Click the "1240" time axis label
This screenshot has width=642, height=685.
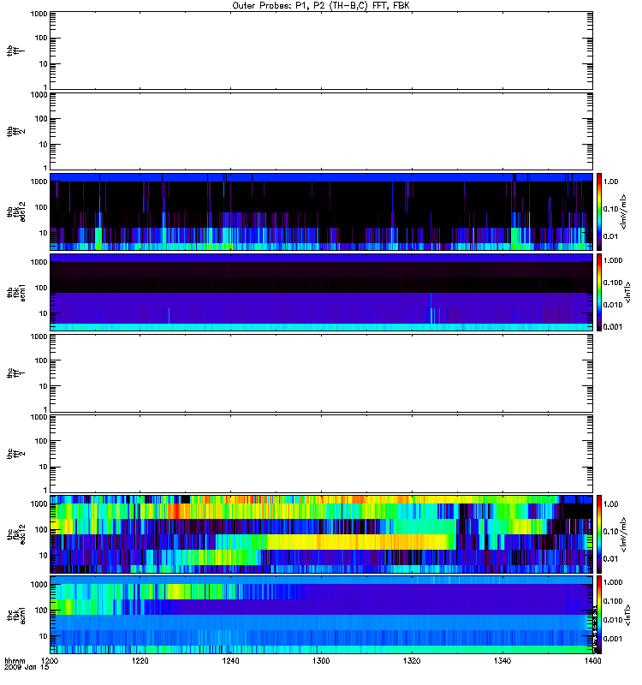coord(230,661)
